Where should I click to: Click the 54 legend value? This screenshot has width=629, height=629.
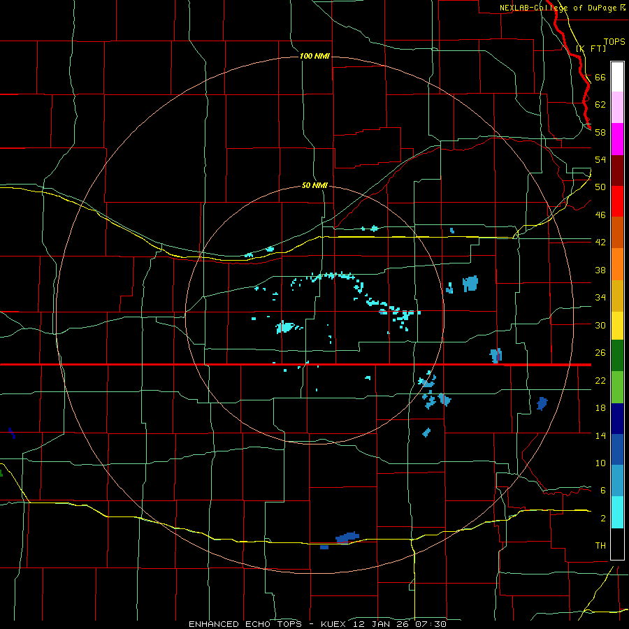click(x=600, y=159)
